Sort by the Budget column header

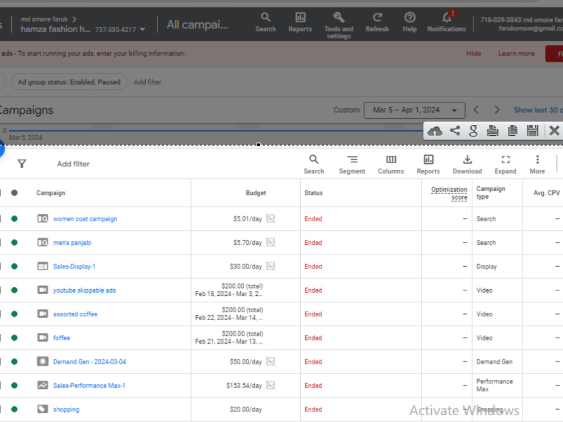(x=256, y=192)
